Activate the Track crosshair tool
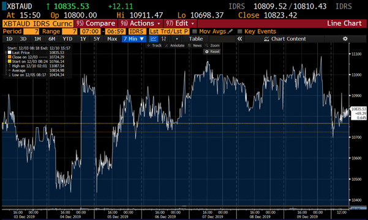This screenshot has height=220, width=368. click(x=154, y=45)
